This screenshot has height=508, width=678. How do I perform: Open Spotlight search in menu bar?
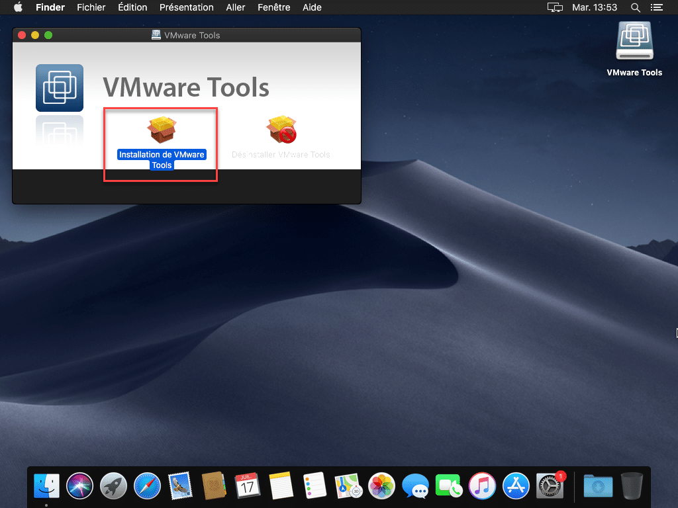pyautogui.click(x=635, y=7)
